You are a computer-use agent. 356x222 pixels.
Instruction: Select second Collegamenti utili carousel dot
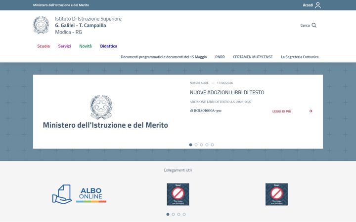173,214
